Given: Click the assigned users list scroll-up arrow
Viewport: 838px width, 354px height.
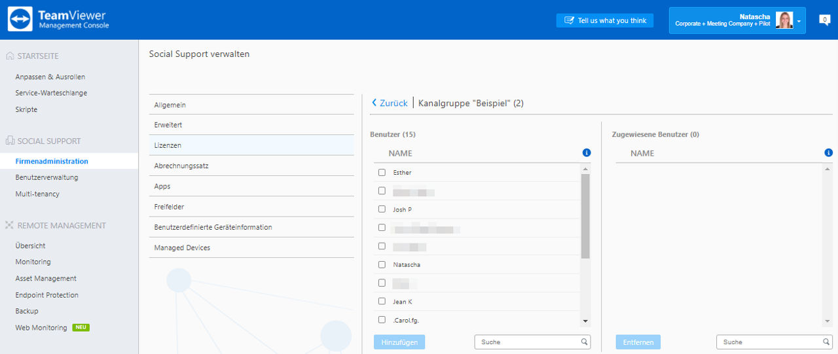Looking at the screenshot, I should pyautogui.click(x=828, y=169).
